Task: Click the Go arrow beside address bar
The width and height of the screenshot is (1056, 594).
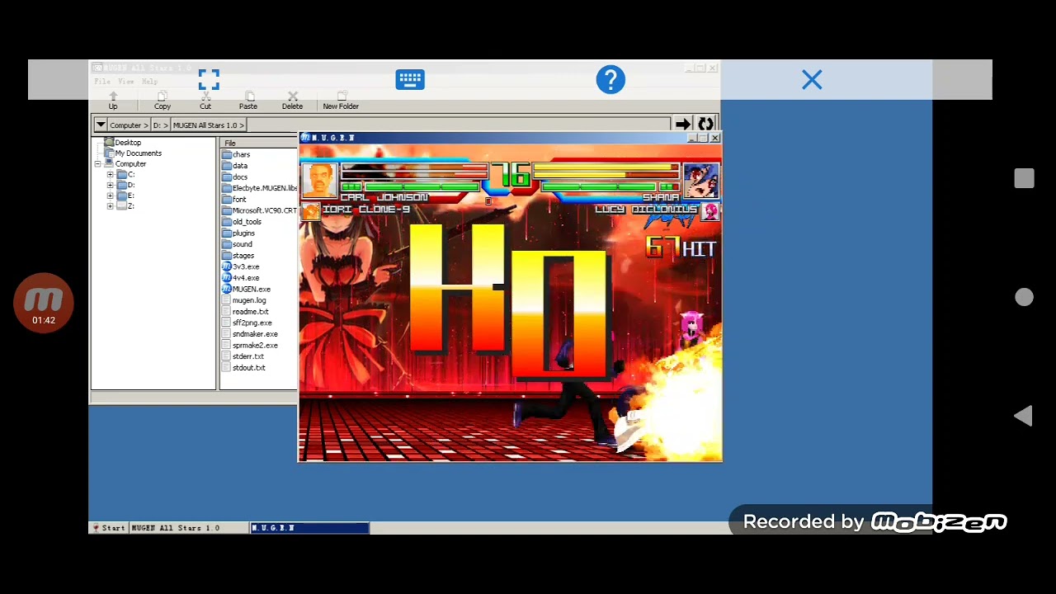Action: [x=683, y=125]
